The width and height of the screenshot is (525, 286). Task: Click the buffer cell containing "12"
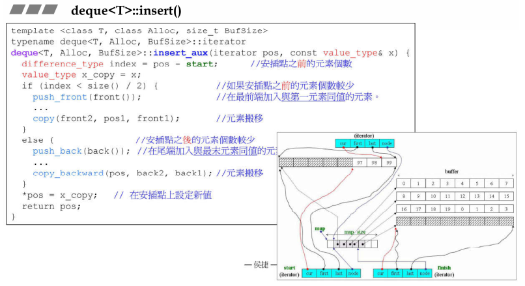462,196
